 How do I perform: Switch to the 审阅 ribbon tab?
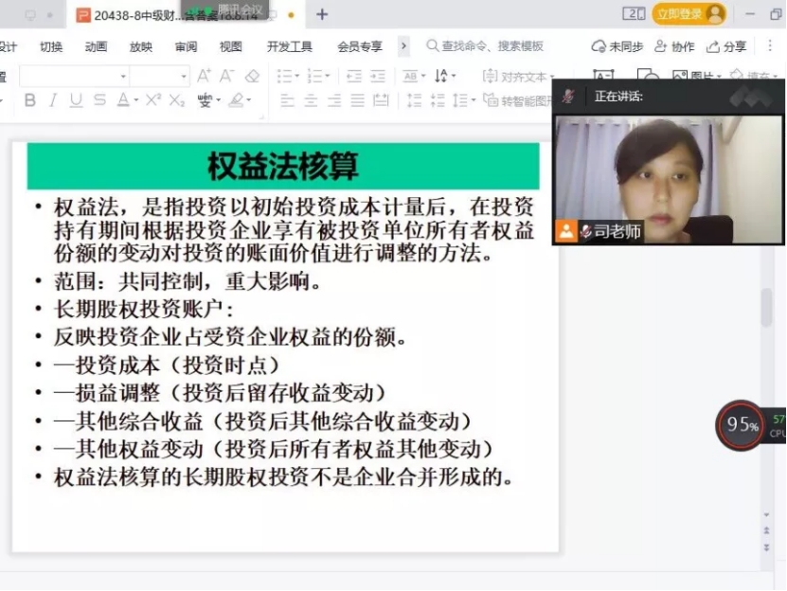click(x=186, y=46)
